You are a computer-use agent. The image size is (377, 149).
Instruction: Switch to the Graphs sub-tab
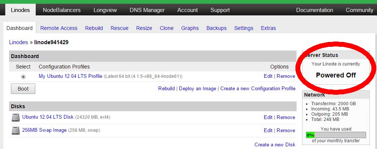190,28
